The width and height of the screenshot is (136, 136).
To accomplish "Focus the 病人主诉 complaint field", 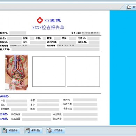I will point(55,50).
